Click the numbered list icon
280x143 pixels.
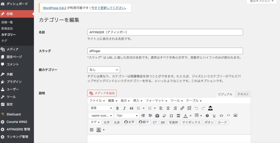click(150, 108)
